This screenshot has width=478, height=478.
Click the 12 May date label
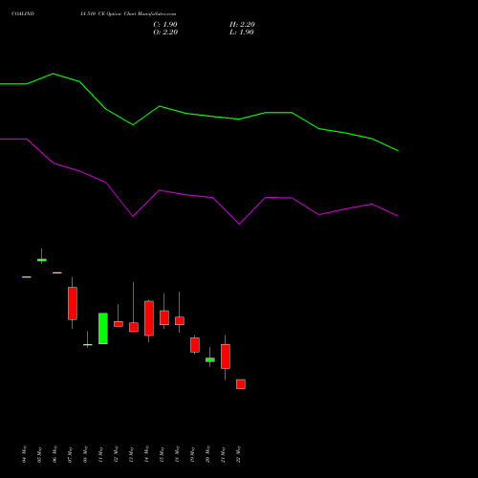point(117,454)
